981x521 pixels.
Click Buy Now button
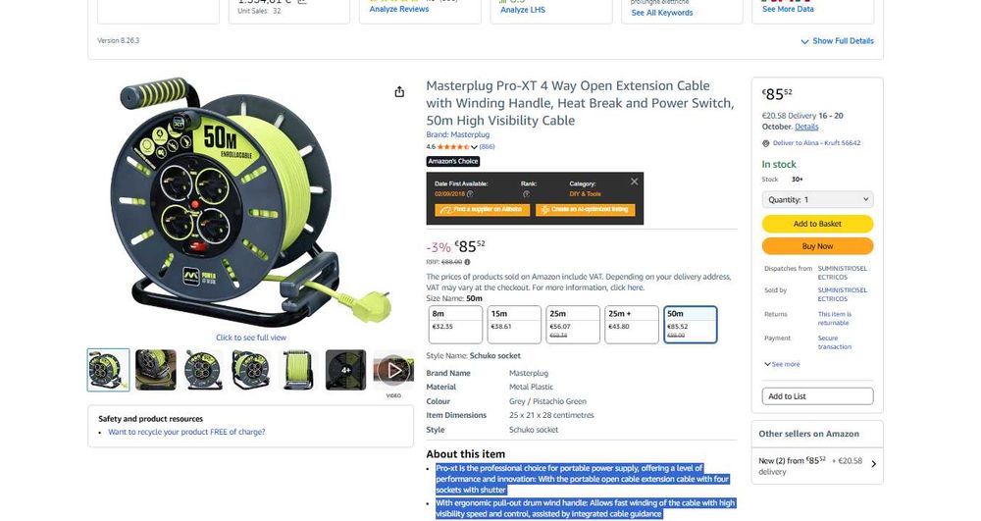tap(817, 246)
